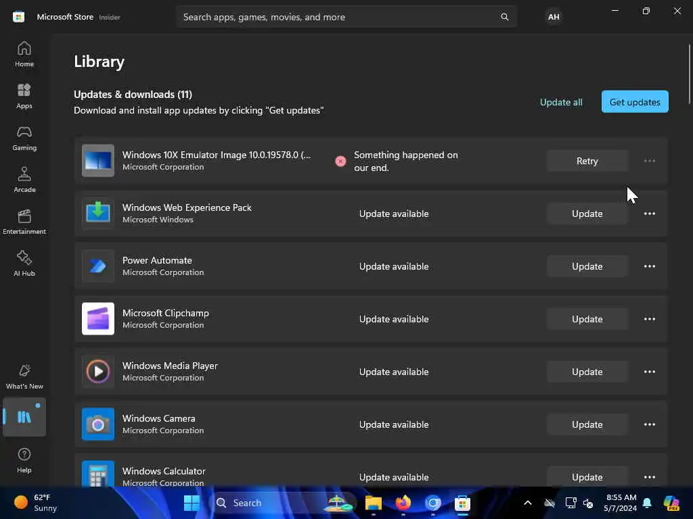Open Microsoft Store taskbar icon
Image resolution: width=693 pixels, height=519 pixels.
click(x=462, y=503)
